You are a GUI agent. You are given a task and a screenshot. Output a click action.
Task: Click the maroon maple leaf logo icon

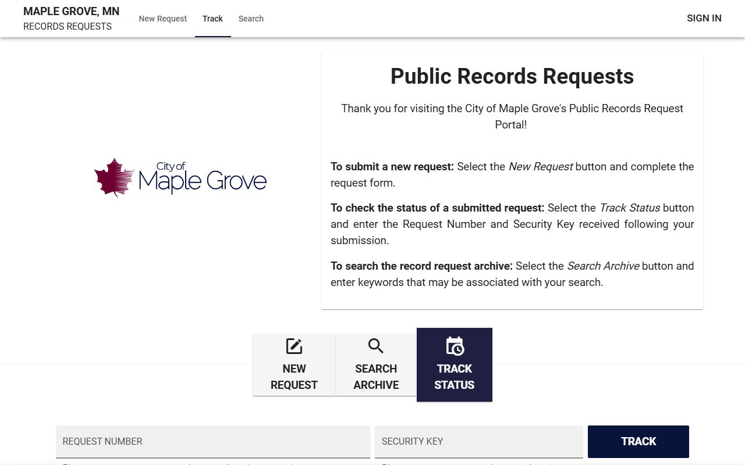click(114, 177)
